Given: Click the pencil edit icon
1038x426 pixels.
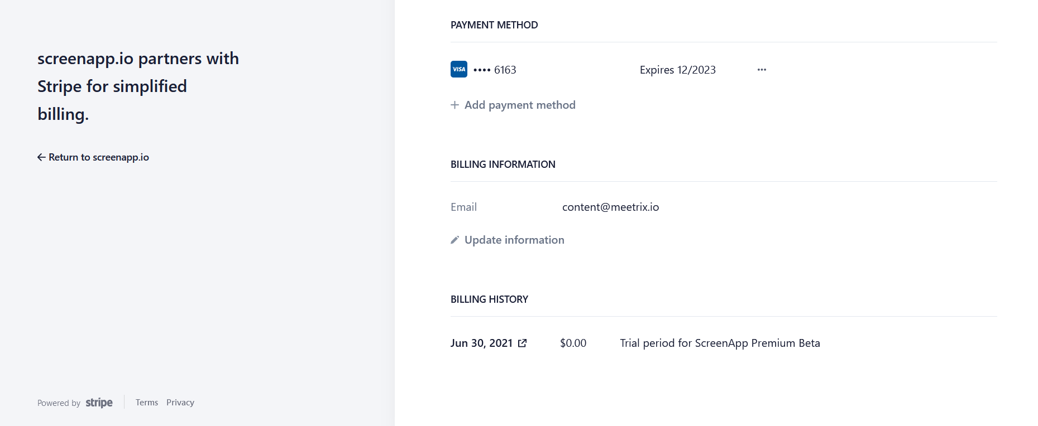Looking at the screenshot, I should click(455, 240).
